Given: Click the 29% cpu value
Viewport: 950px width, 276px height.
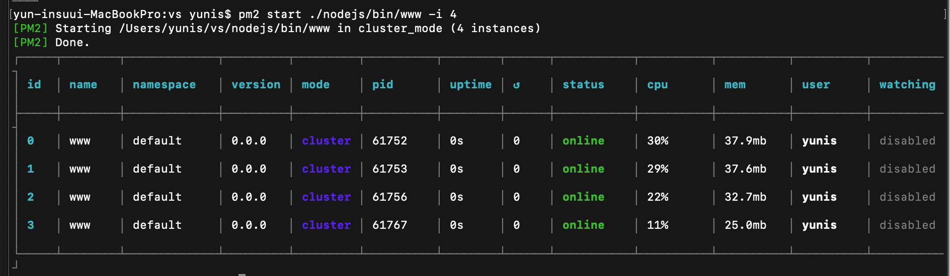Looking at the screenshot, I should tap(658, 169).
